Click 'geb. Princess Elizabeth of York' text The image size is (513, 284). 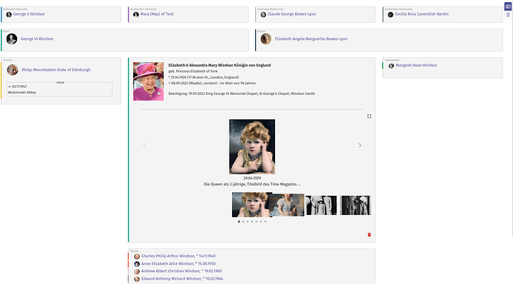point(193,71)
